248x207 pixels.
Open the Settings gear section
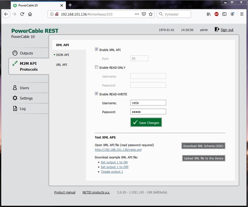[x=26, y=98]
